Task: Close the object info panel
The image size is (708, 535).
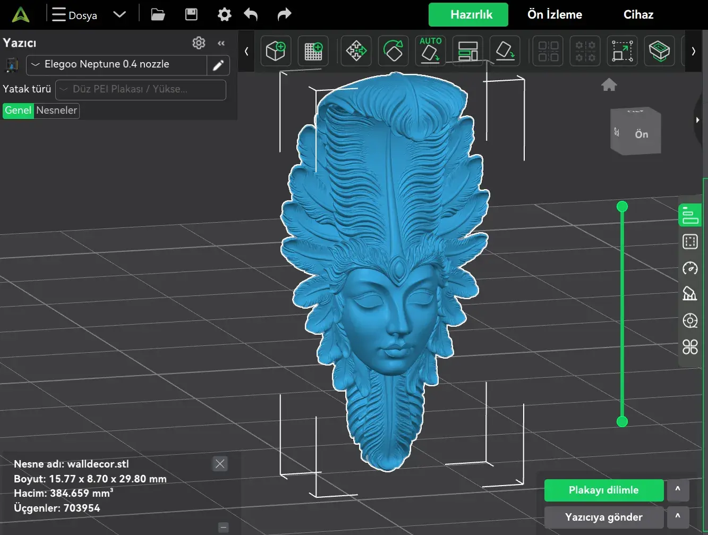Action: click(220, 464)
